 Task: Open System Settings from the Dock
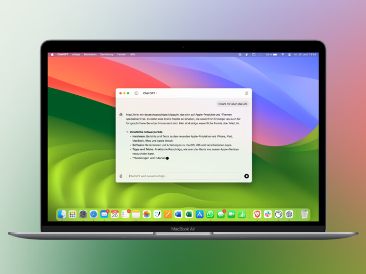click(x=83, y=214)
